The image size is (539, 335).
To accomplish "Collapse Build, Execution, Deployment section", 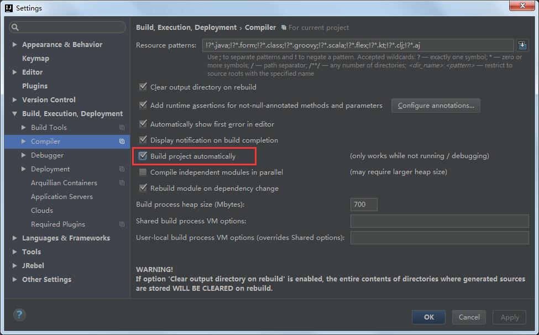I will (x=14, y=113).
